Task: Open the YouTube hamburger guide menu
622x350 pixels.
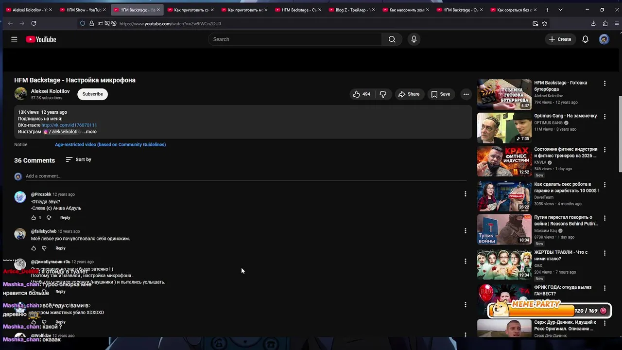Action: 14,39
